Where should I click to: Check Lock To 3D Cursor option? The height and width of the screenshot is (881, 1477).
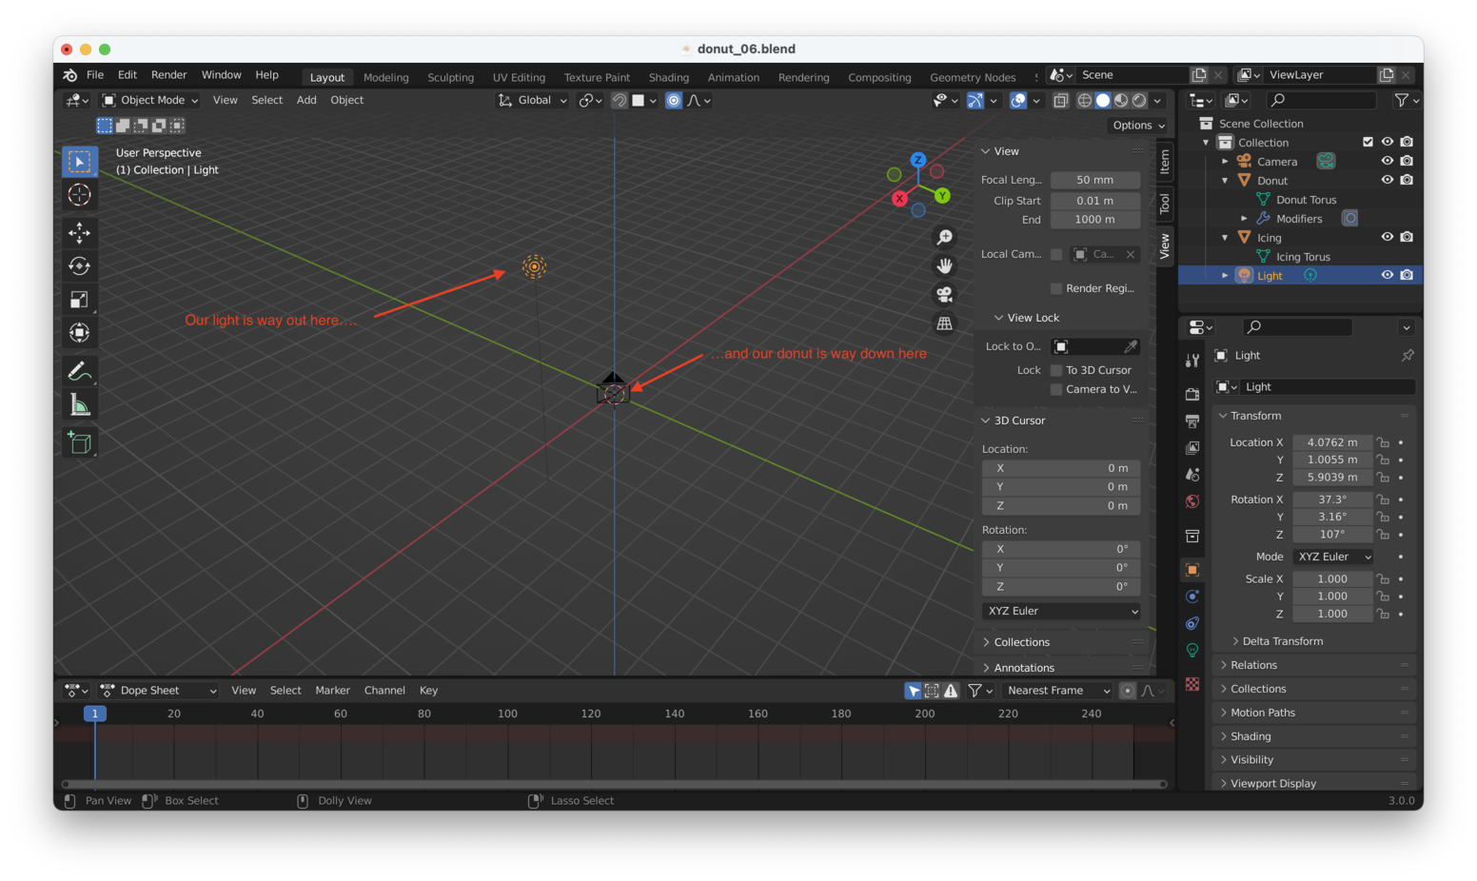click(1056, 370)
